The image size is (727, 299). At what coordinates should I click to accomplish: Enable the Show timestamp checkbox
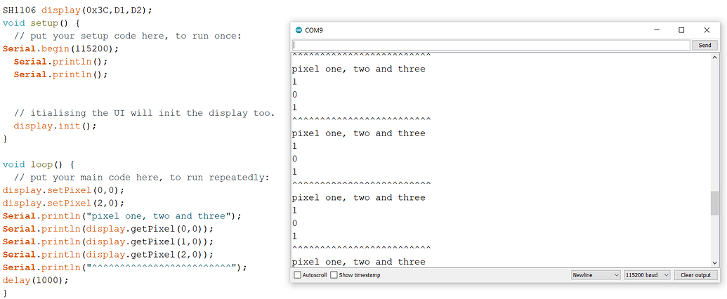tap(334, 275)
